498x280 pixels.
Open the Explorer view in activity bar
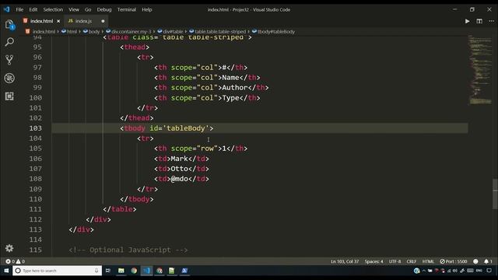tap(9, 24)
